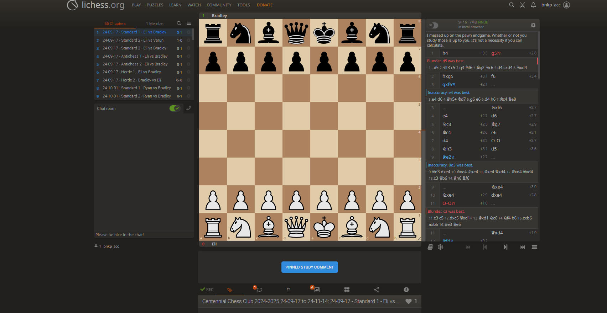Viewport: 607px width, 313px height.
Task: Open the TOOLS menu
Action: click(x=244, y=5)
